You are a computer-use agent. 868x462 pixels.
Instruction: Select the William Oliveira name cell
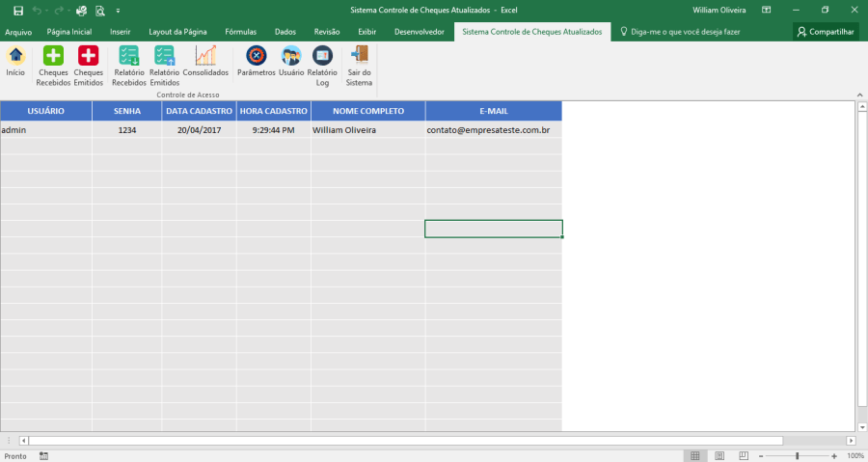coord(368,130)
